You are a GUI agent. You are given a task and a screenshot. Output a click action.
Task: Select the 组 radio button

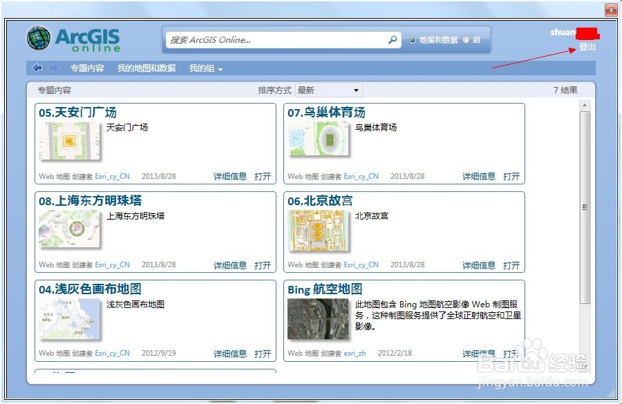[466, 40]
